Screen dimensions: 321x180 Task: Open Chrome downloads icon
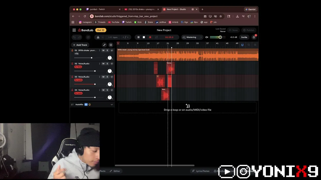pos(237,16)
